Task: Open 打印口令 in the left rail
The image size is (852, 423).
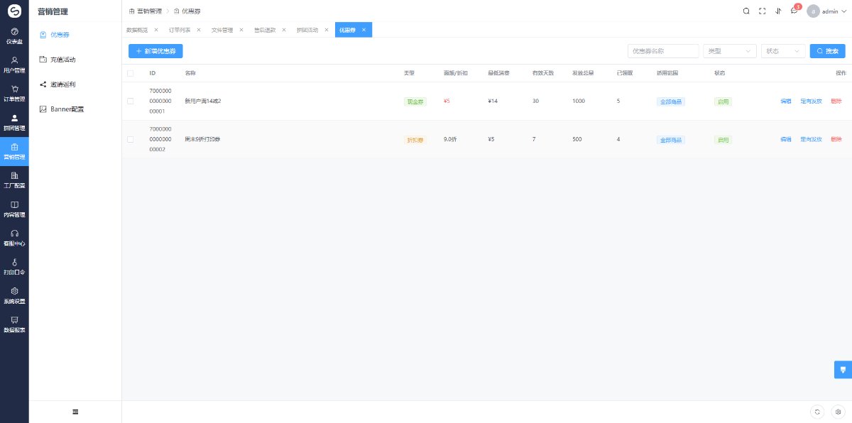Action: [x=14, y=267]
